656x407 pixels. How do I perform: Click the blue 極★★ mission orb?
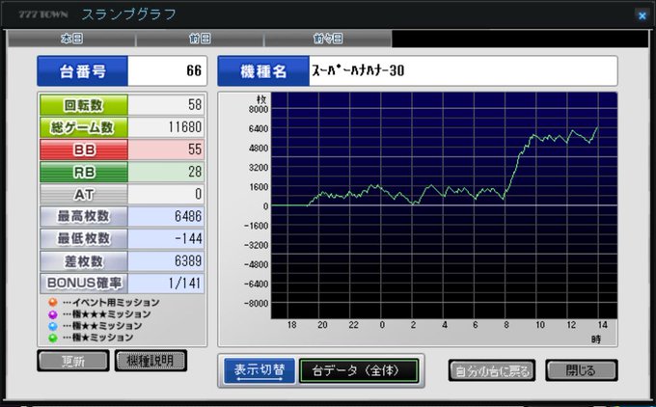point(53,325)
